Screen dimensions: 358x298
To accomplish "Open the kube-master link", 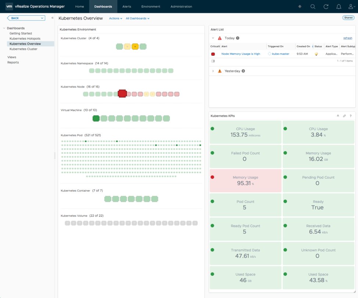I will coord(280,54).
